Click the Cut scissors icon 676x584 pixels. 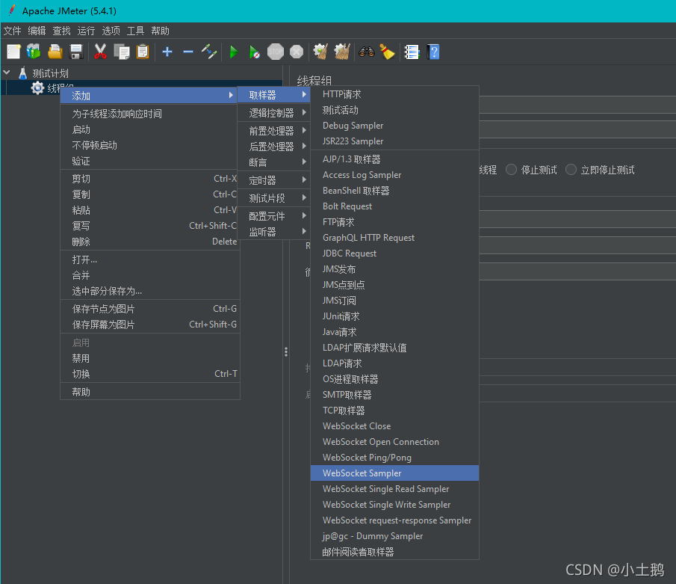(100, 52)
